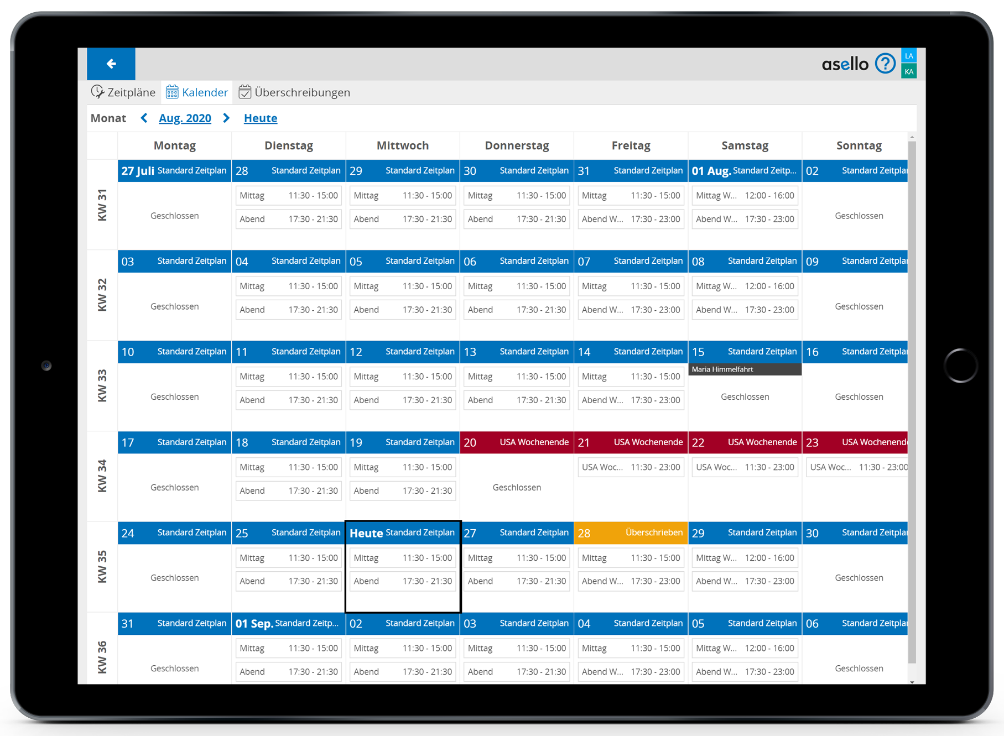Open the 01 Sep. day header
The image size is (1004, 736).
click(x=288, y=623)
